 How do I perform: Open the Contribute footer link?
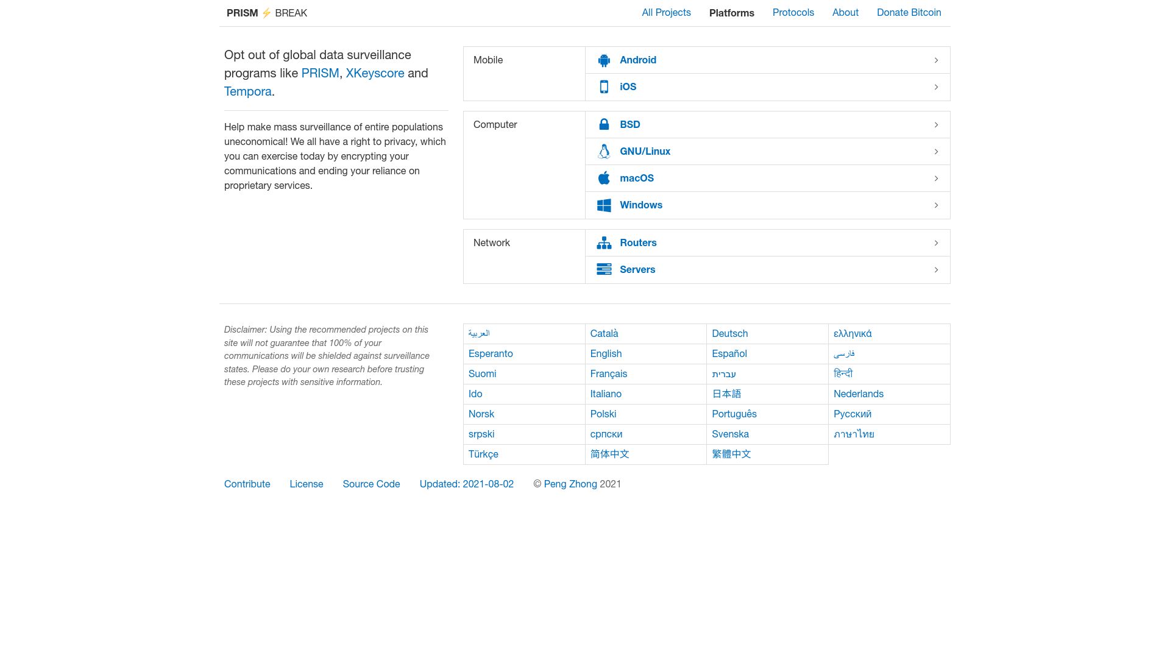tap(247, 484)
